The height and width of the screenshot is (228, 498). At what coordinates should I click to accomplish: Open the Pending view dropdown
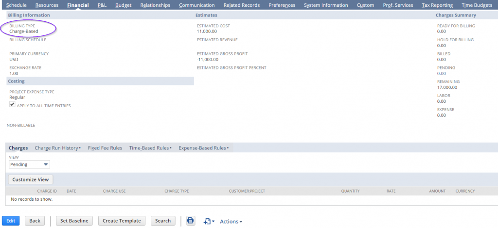pos(29,164)
